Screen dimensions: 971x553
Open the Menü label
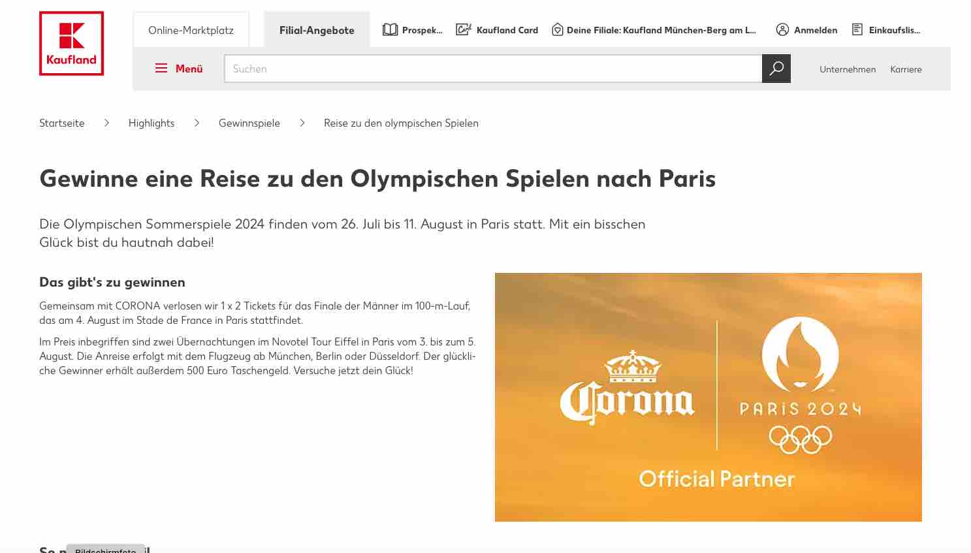[189, 69]
